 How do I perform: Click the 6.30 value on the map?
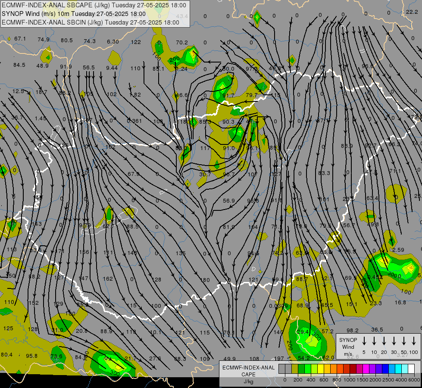point(113,42)
